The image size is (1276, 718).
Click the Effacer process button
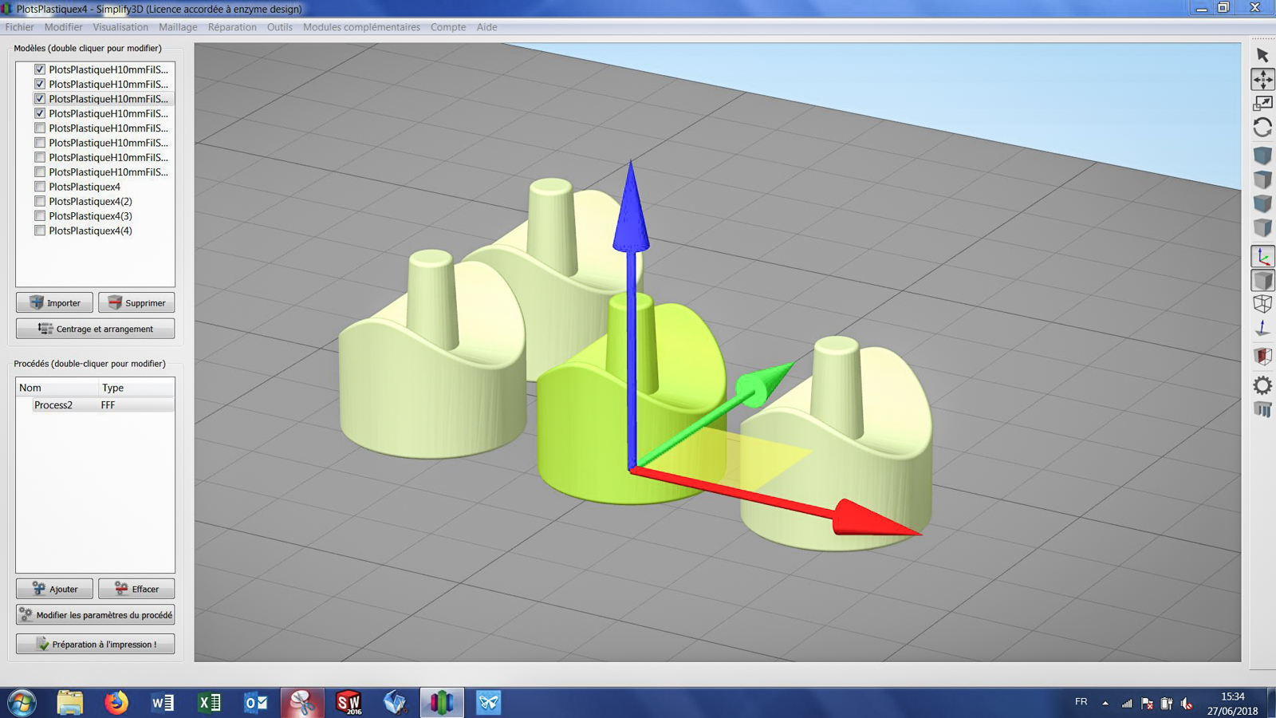(x=136, y=589)
